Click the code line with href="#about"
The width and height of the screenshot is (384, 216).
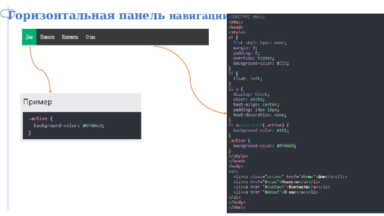(275, 192)
